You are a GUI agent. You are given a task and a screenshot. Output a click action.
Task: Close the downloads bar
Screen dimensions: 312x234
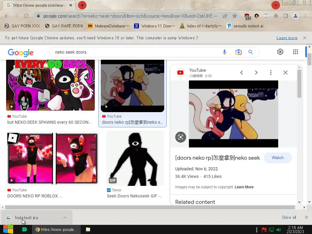(307, 217)
